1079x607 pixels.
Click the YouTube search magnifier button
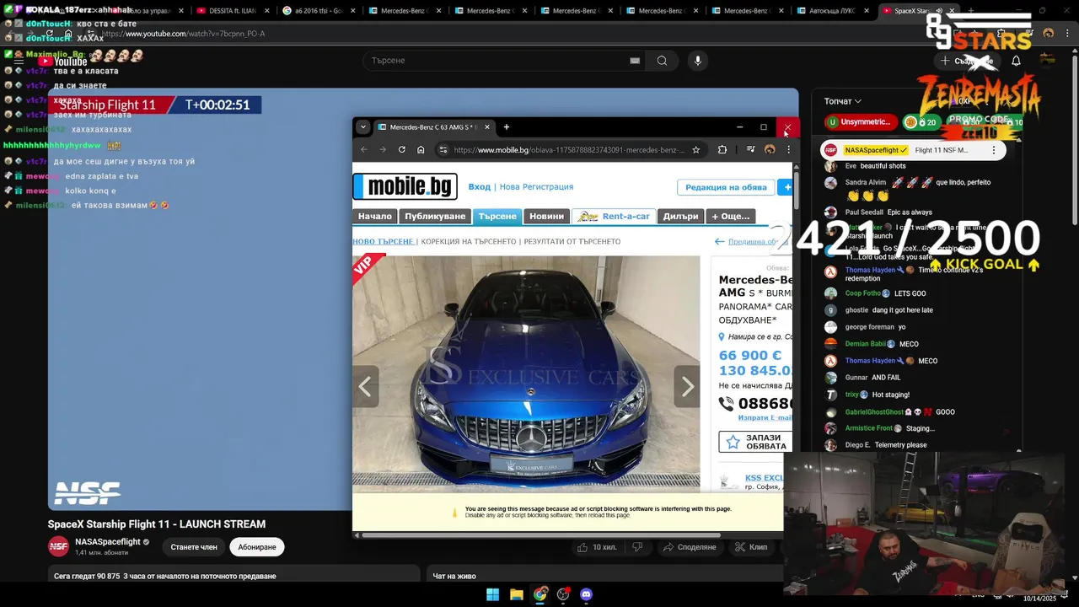662,61
